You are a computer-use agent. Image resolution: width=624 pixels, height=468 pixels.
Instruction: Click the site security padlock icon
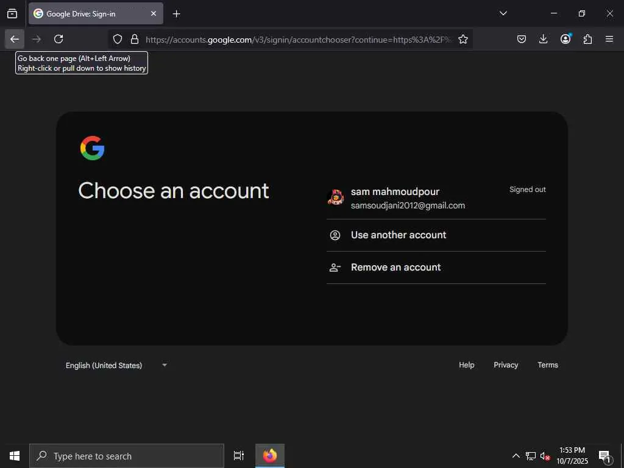135,39
